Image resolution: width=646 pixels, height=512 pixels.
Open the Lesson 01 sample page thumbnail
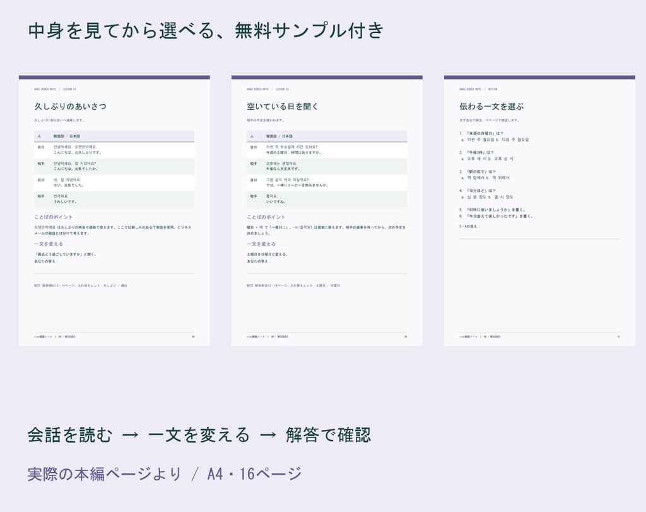click(114, 211)
